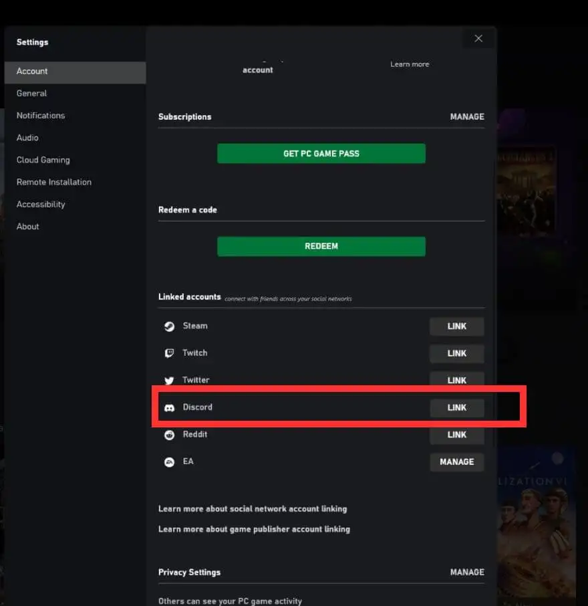Switch to Audio settings
The height and width of the screenshot is (606, 588).
coord(76,138)
